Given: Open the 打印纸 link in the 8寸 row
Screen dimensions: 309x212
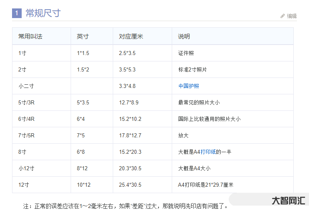Looking at the screenshot, I should click(x=208, y=152).
